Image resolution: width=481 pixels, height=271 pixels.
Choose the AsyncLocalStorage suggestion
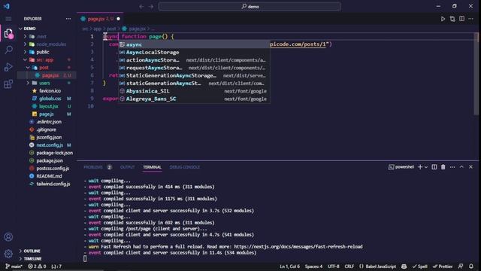194,52
